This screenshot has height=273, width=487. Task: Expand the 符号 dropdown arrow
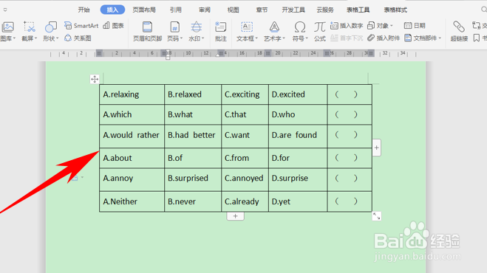click(307, 38)
